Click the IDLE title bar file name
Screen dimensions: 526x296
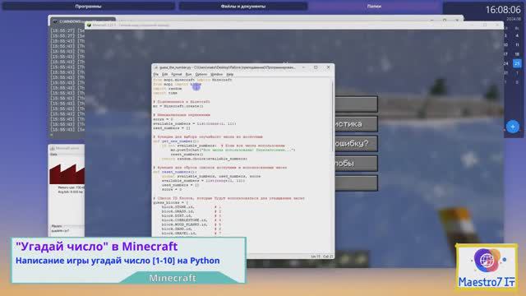[x=228, y=67]
